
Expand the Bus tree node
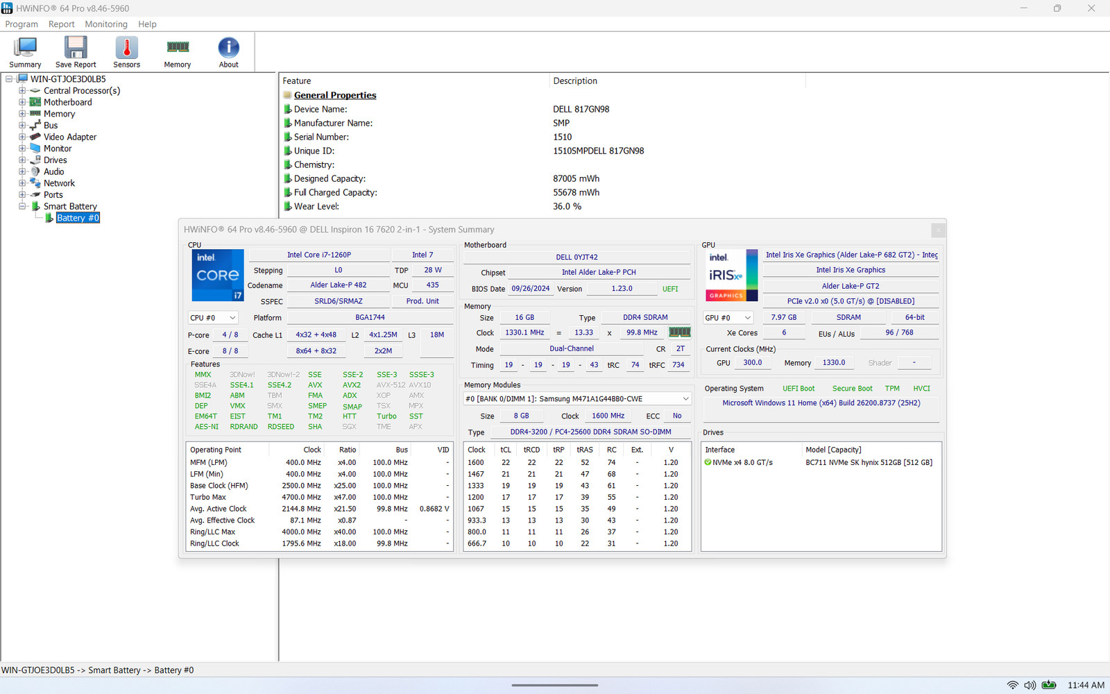22,126
